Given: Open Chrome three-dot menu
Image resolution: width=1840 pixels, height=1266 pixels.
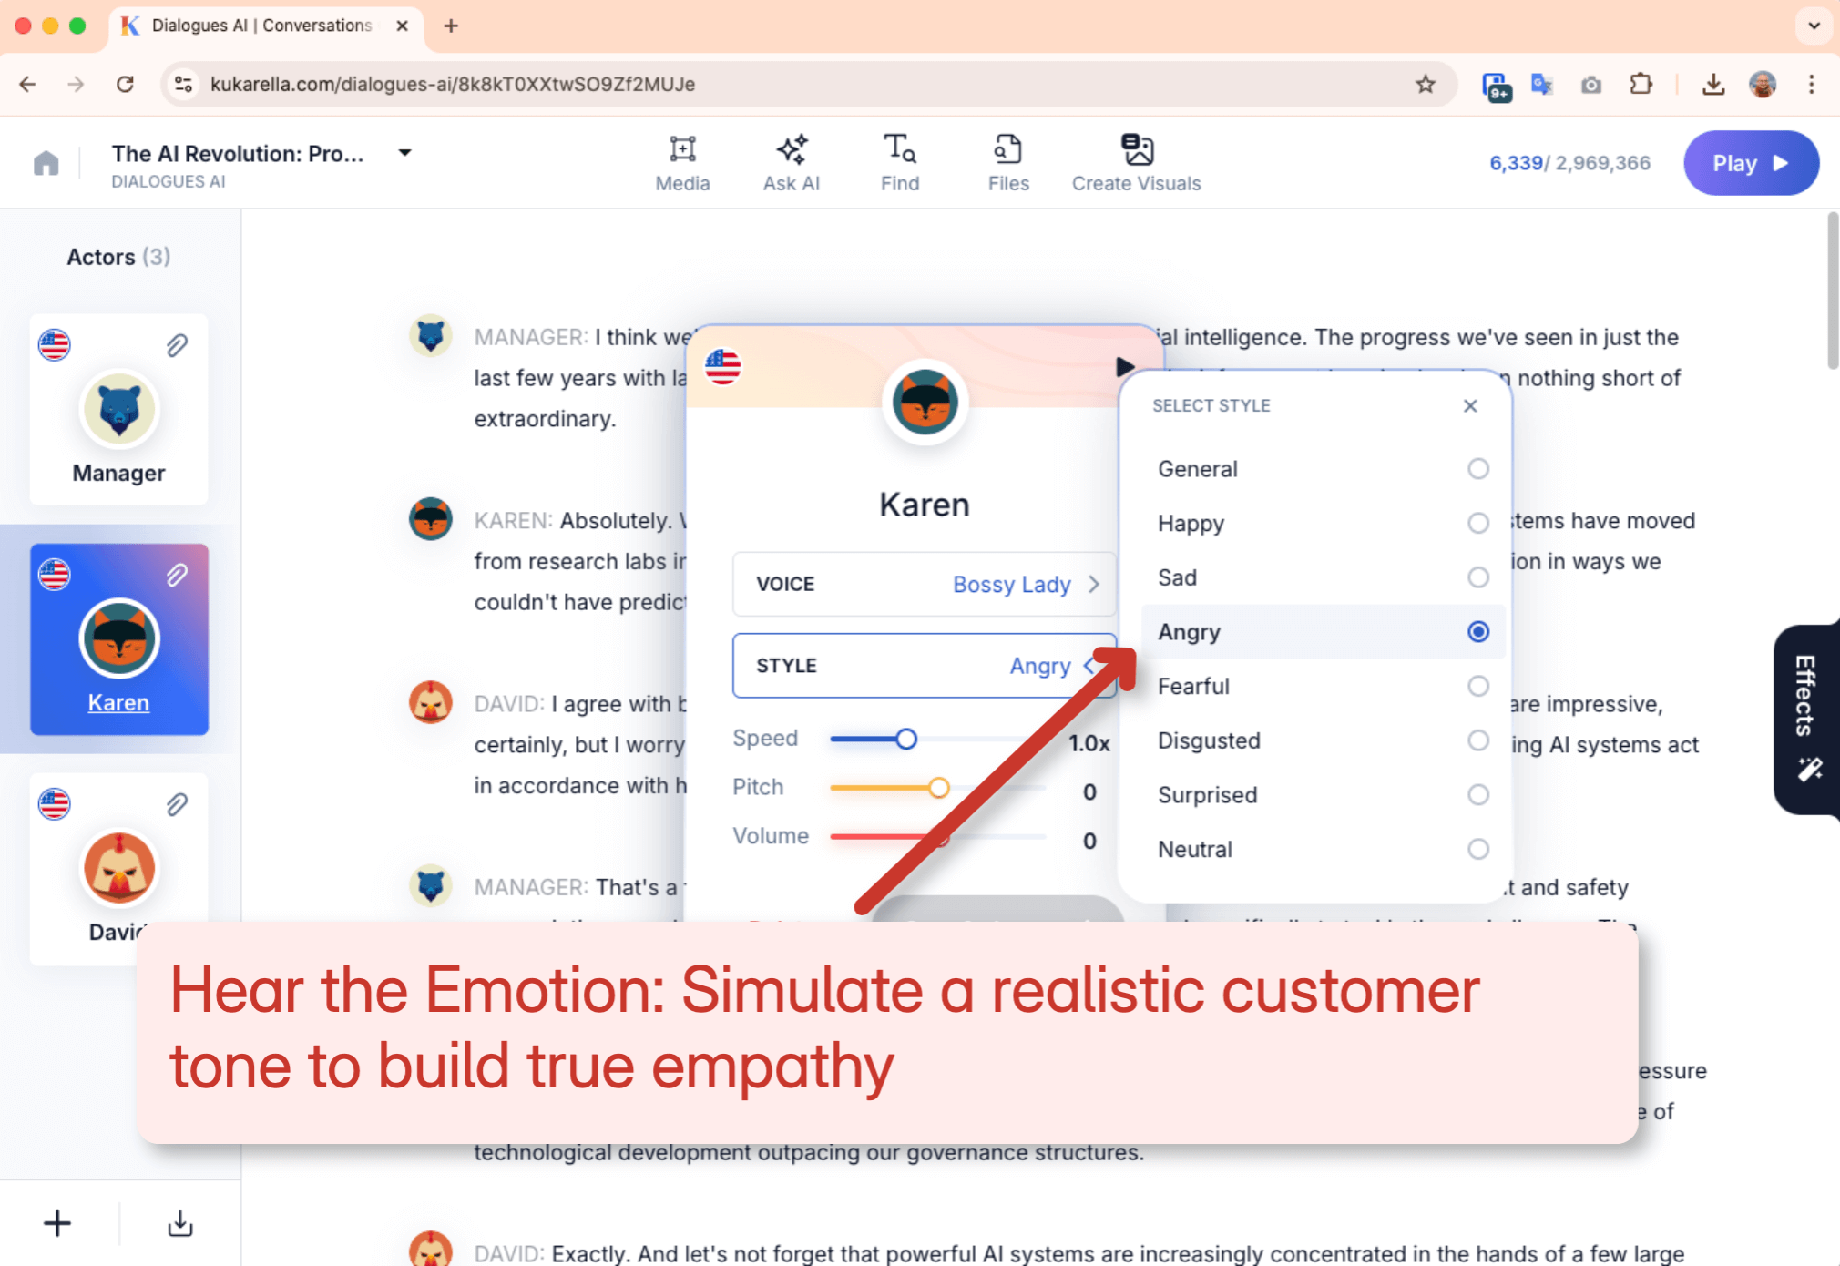Looking at the screenshot, I should coord(1811,85).
